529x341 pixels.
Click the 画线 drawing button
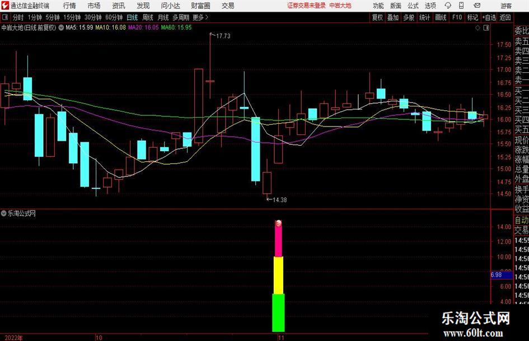(441, 17)
